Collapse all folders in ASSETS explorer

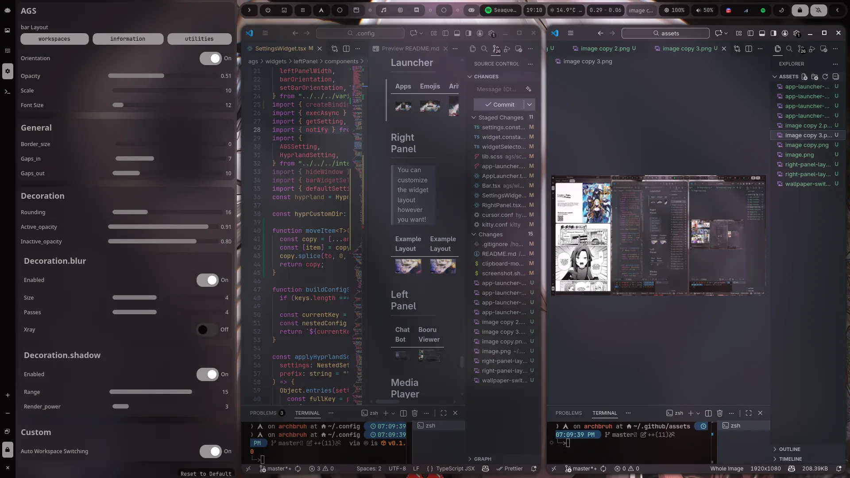(x=836, y=77)
